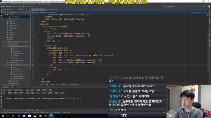Click the Terminal panel title tab
Image resolution: width=211 pixels, height=118 pixels.
pyautogui.click(x=6, y=87)
